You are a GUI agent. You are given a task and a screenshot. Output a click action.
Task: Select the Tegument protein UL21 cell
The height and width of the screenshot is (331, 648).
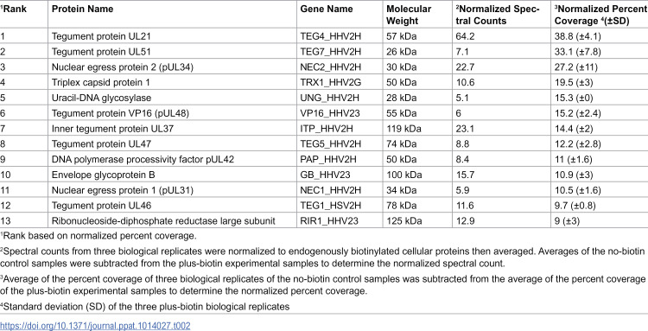click(x=172, y=36)
